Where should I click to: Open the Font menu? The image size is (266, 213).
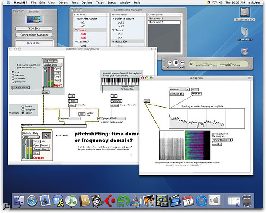[x=75, y=3]
